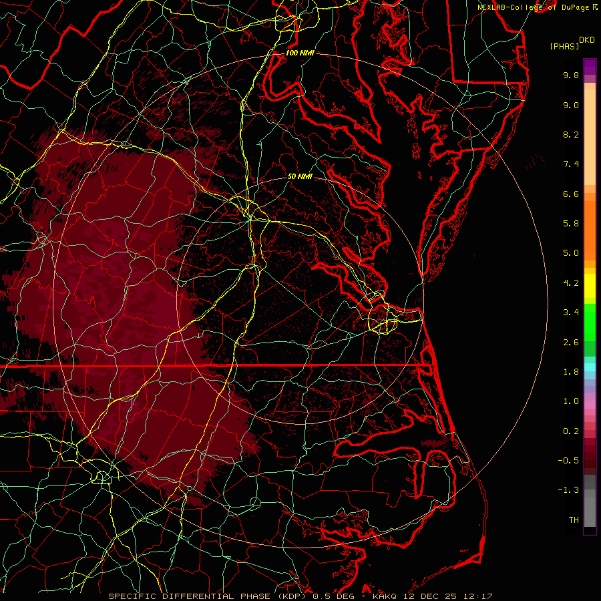Viewport: 601px width, 601px height.
Task: Select the 5.0 value on the legend
Action: (571, 253)
